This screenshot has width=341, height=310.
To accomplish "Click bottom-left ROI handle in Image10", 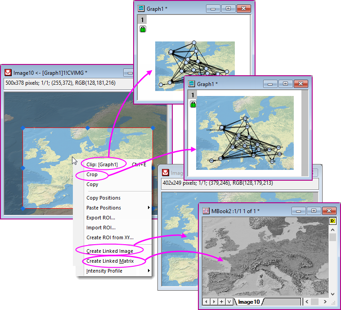I will coord(23,209).
